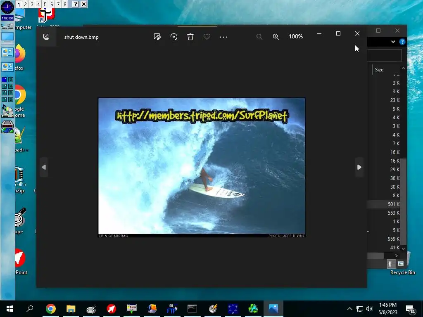Open Command Prompt from taskbar
423x317 pixels.
[x=192, y=309]
